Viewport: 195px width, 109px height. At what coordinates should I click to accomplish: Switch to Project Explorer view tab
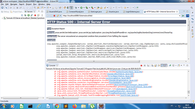(17, 12)
